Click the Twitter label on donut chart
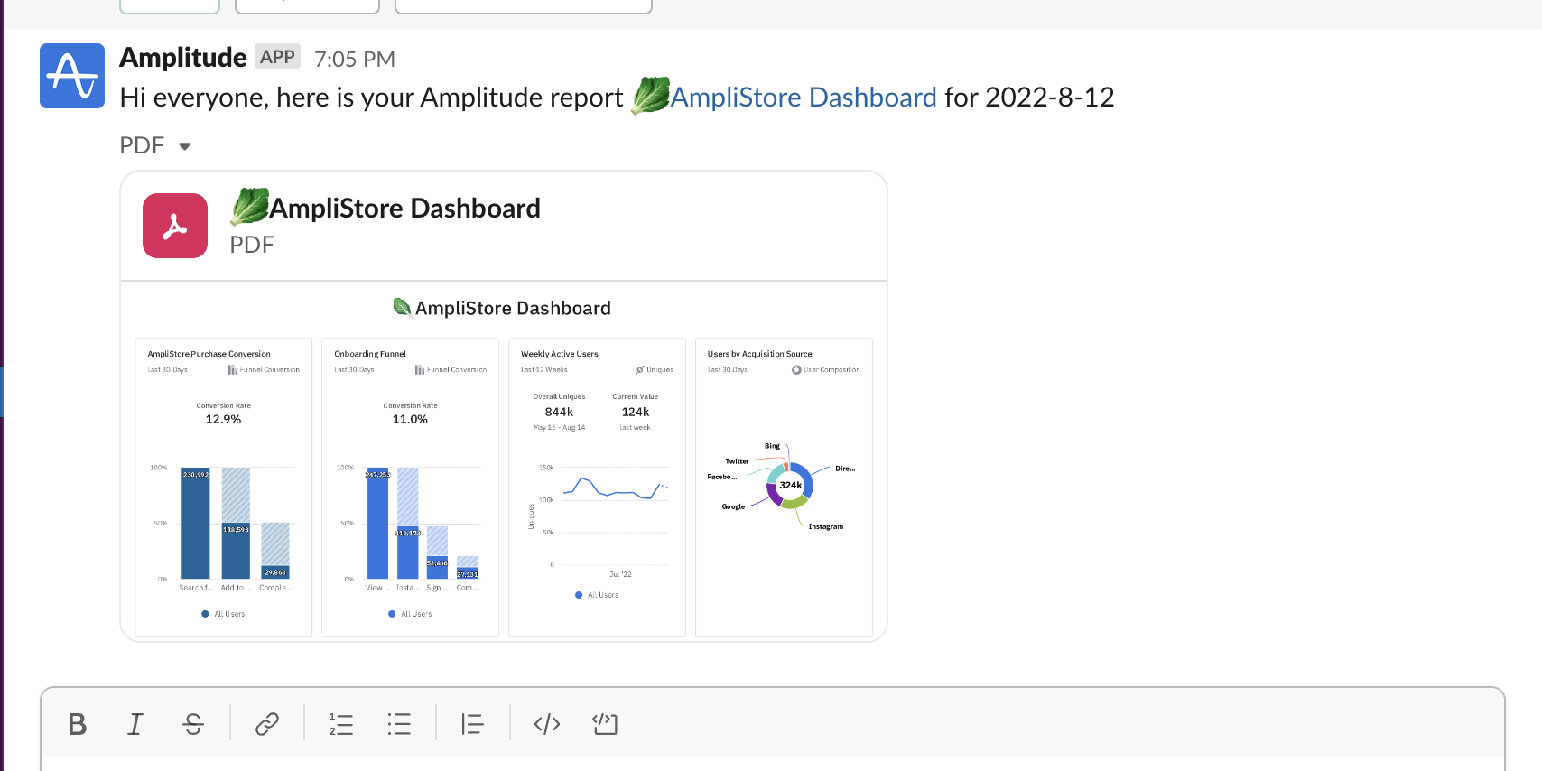Screen dimensions: 1542x771 point(738,461)
